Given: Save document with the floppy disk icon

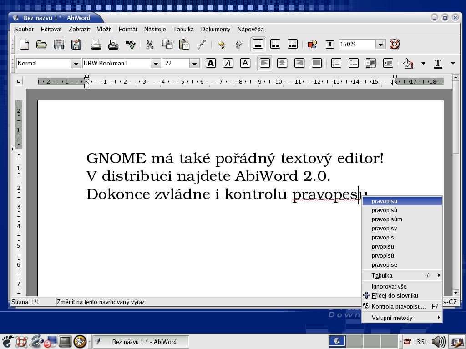Looking at the screenshot, I should tap(59, 45).
